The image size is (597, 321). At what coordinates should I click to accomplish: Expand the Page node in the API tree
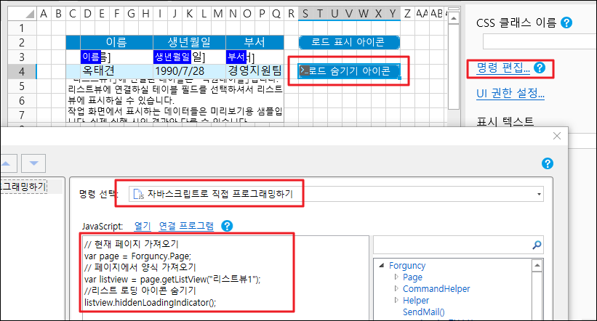point(396,277)
